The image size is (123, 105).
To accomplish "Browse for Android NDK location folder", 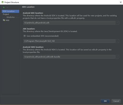I will tap(117, 57).
